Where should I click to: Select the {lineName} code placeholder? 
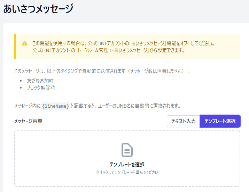(x=55, y=106)
